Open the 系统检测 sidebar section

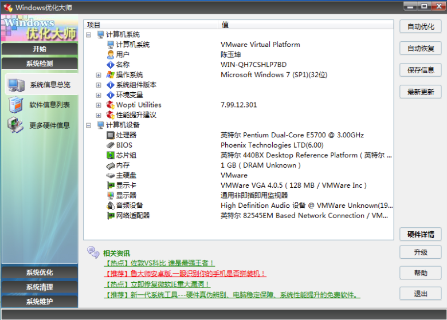click(x=40, y=64)
